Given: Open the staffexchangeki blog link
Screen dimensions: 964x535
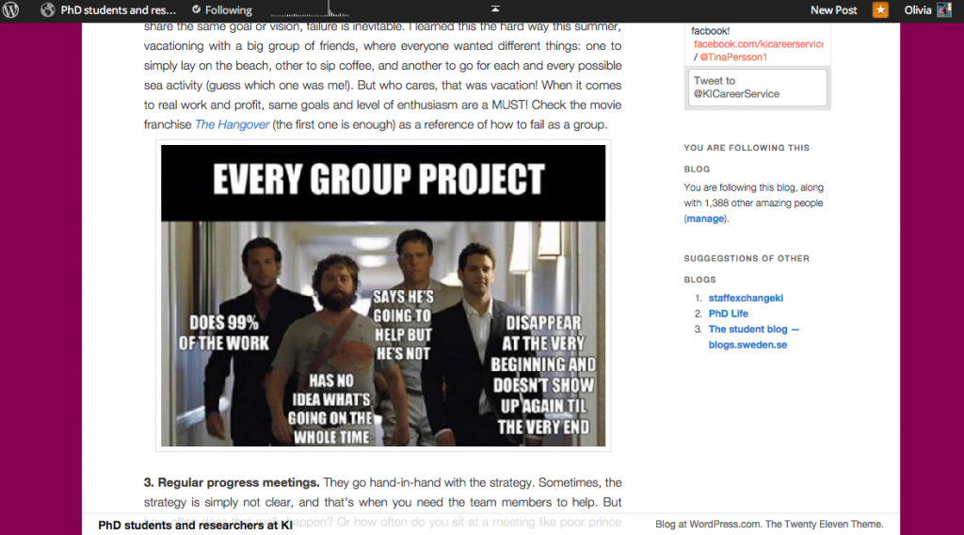Looking at the screenshot, I should tap(746, 298).
